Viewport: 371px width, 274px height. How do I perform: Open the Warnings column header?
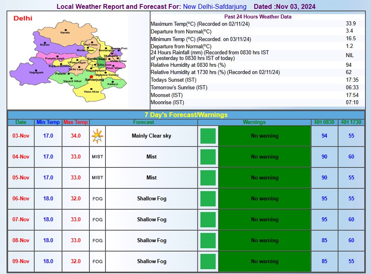coord(255,122)
